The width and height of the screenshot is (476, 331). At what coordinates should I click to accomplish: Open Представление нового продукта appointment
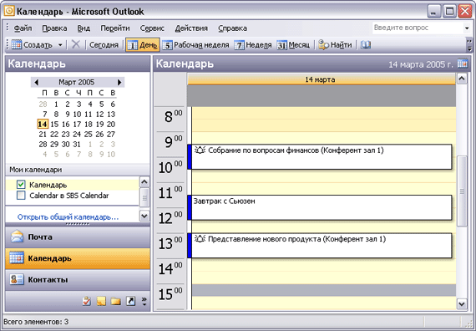pos(320,246)
